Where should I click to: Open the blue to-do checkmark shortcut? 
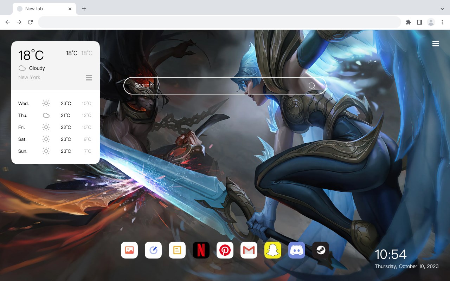pyautogui.click(x=153, y=250)
